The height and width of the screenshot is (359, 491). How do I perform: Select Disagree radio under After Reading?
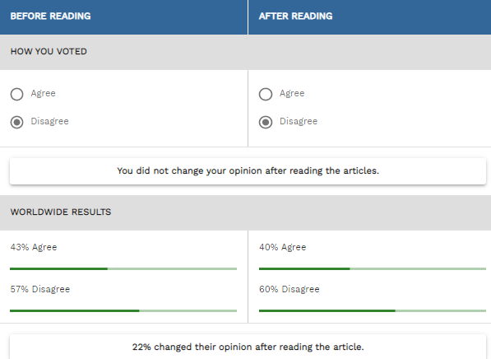point(266,122)
